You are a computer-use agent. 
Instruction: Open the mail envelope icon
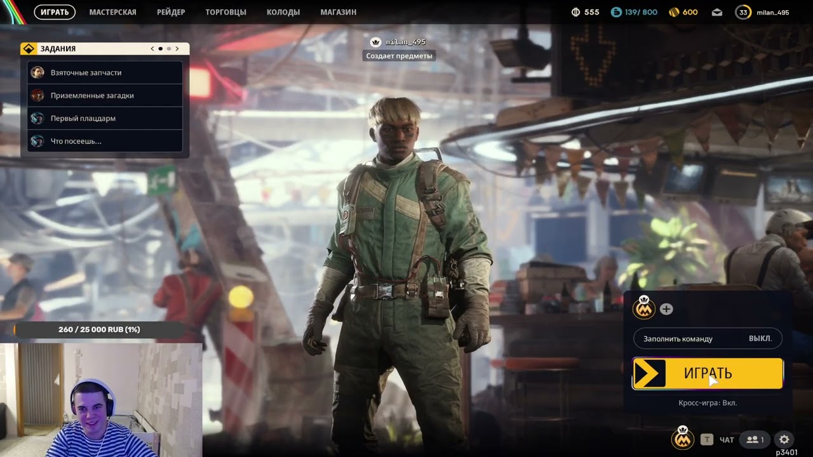click(x=716, y=12)
